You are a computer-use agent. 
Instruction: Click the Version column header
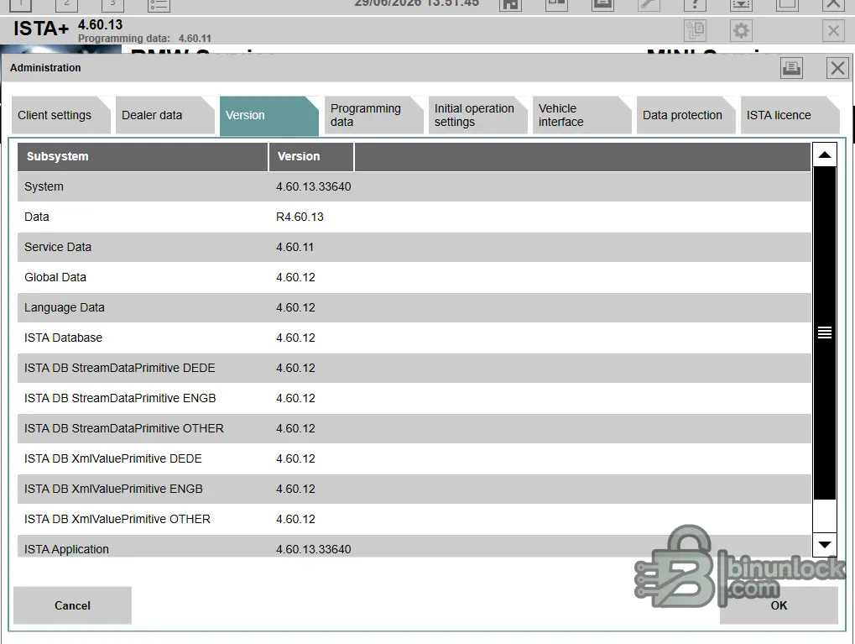point(311,157)
